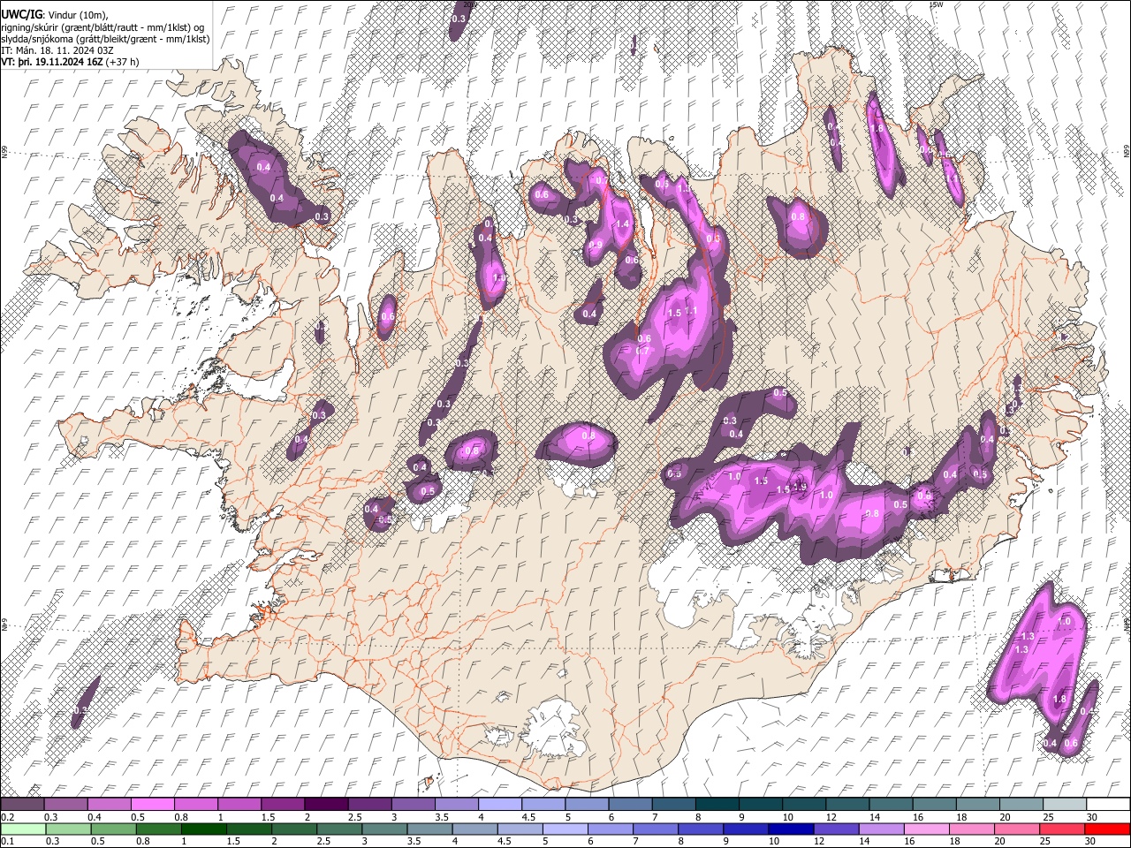Click the 'slydda/snjókoma' description line in title box
The image size is (1131, 848).
(105, 39)
